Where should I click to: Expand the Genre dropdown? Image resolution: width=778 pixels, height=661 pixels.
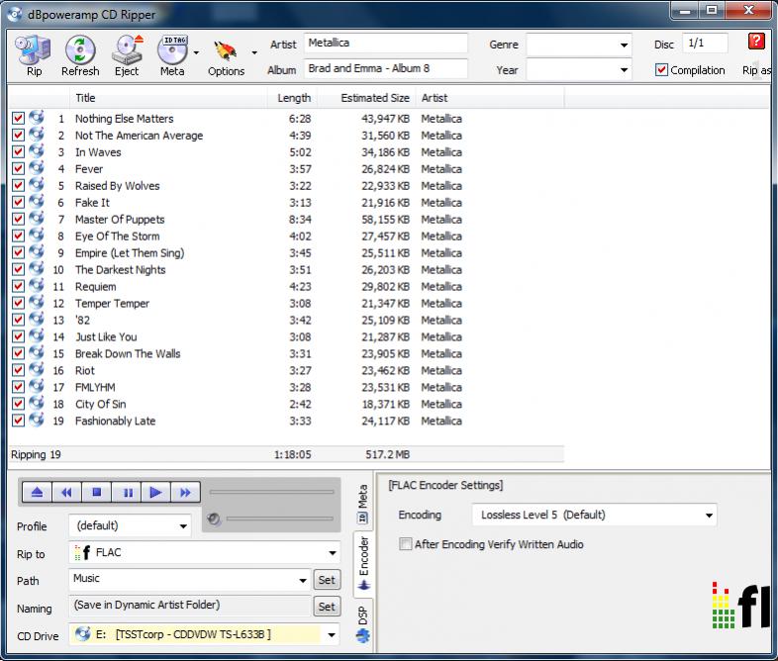(x=624, y=46)
